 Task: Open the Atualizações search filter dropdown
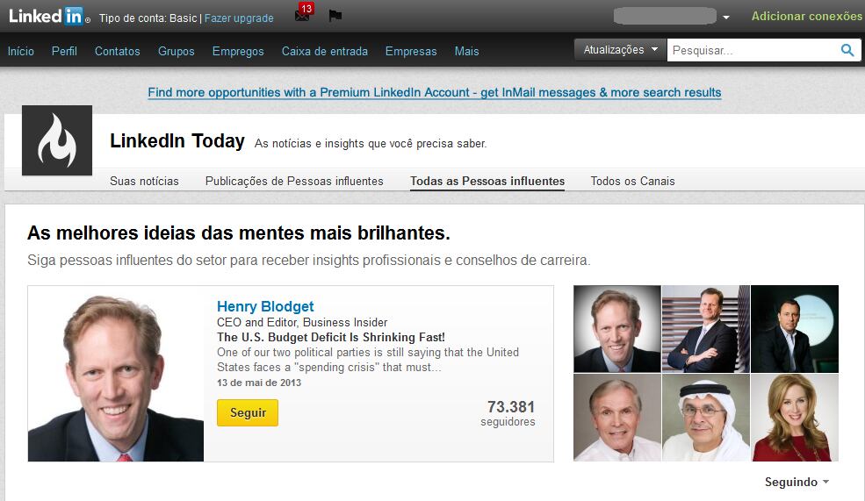coord(620,50)
